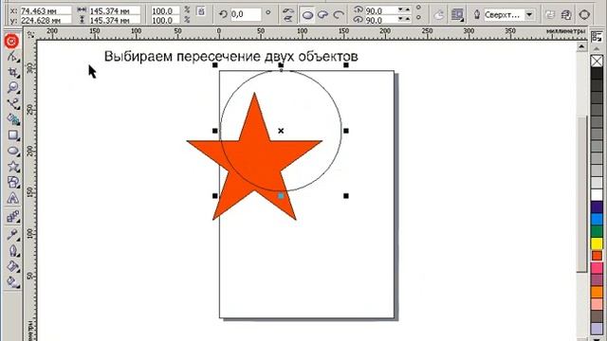Select the Shape tool
The image size is (607, 341).
12,57
